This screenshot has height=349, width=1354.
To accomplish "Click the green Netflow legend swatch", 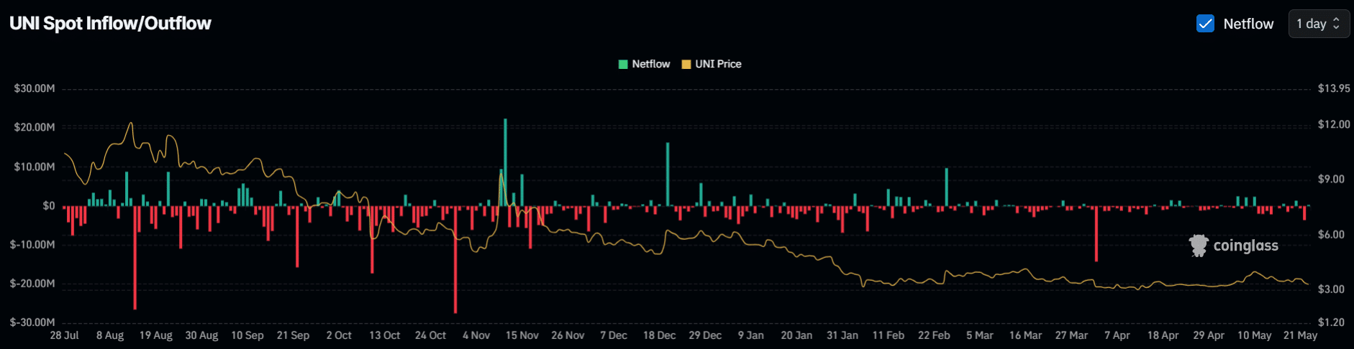I will (623, 64).
